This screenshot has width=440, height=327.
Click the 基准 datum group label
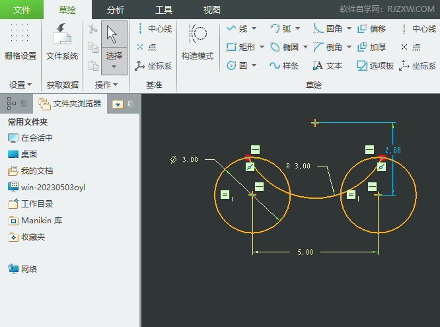[154, 85]
